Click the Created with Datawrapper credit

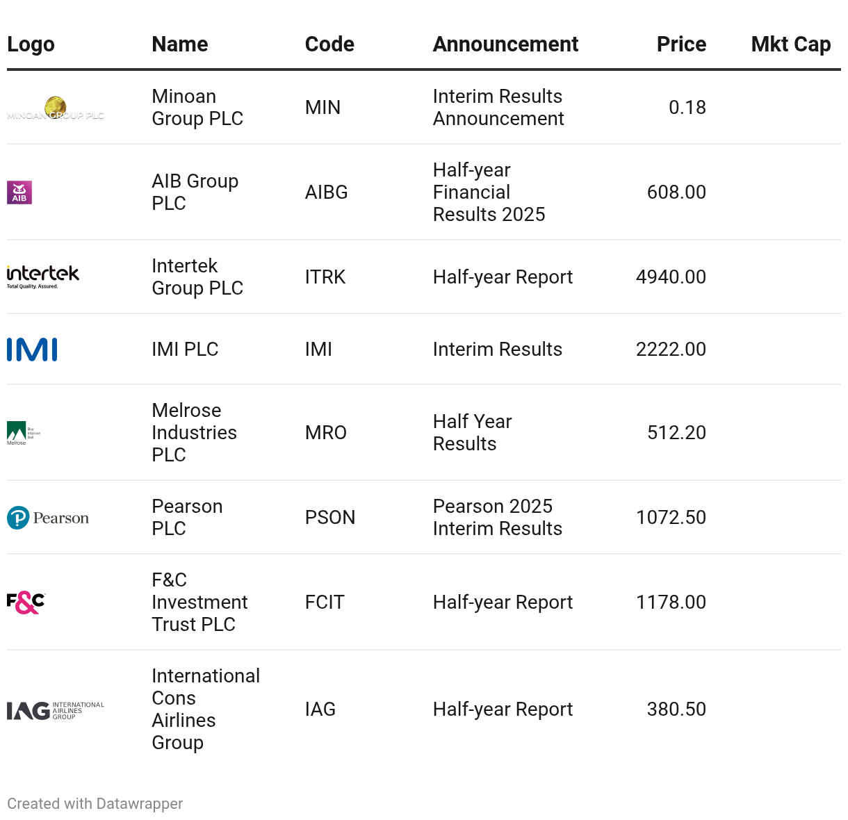coord(95,804)
